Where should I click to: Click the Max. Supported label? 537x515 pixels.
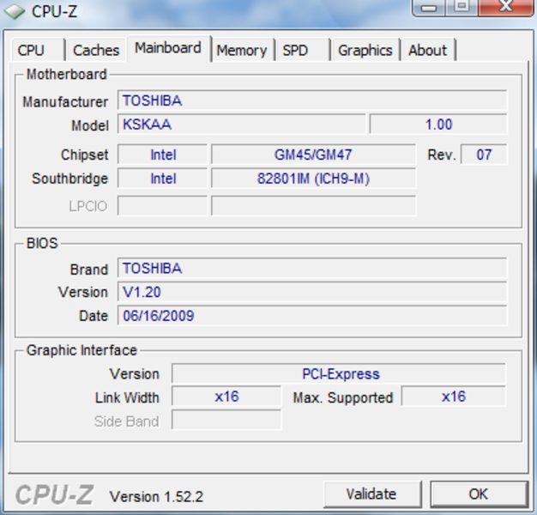[343, 397]
